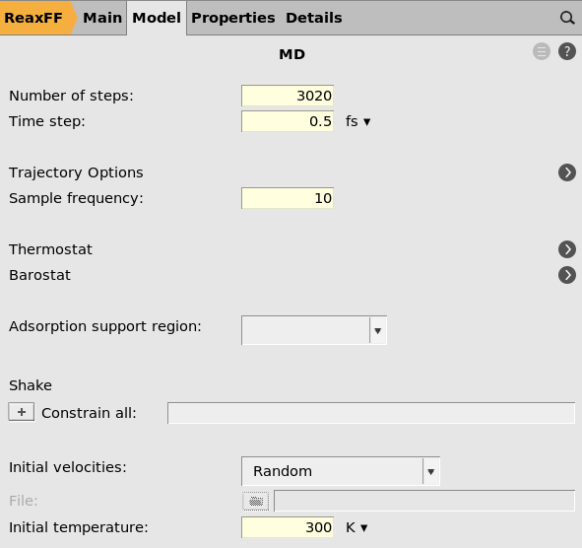Screen dimensions: 582x548
Task: Click the Shake section label
Action: pos(31,385)
